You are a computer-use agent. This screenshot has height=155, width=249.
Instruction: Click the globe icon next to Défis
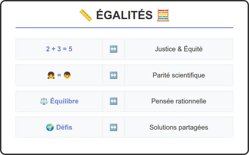pyautogui.click(x=50, y=127)
